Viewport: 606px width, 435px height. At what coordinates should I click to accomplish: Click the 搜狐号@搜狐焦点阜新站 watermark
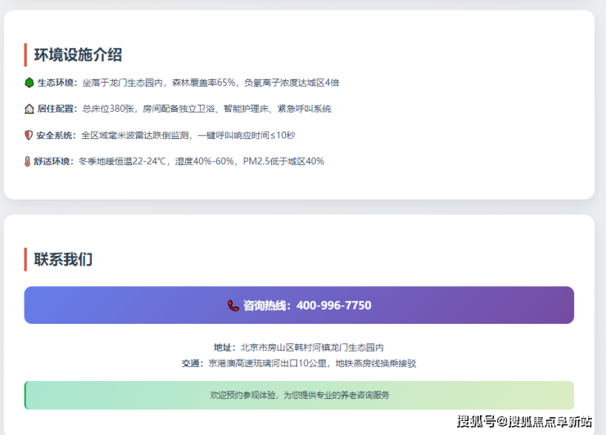524,422
